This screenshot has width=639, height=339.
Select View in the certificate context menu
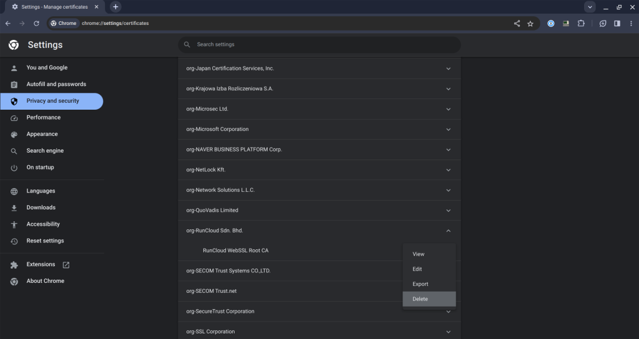click(x=429, y=254)
